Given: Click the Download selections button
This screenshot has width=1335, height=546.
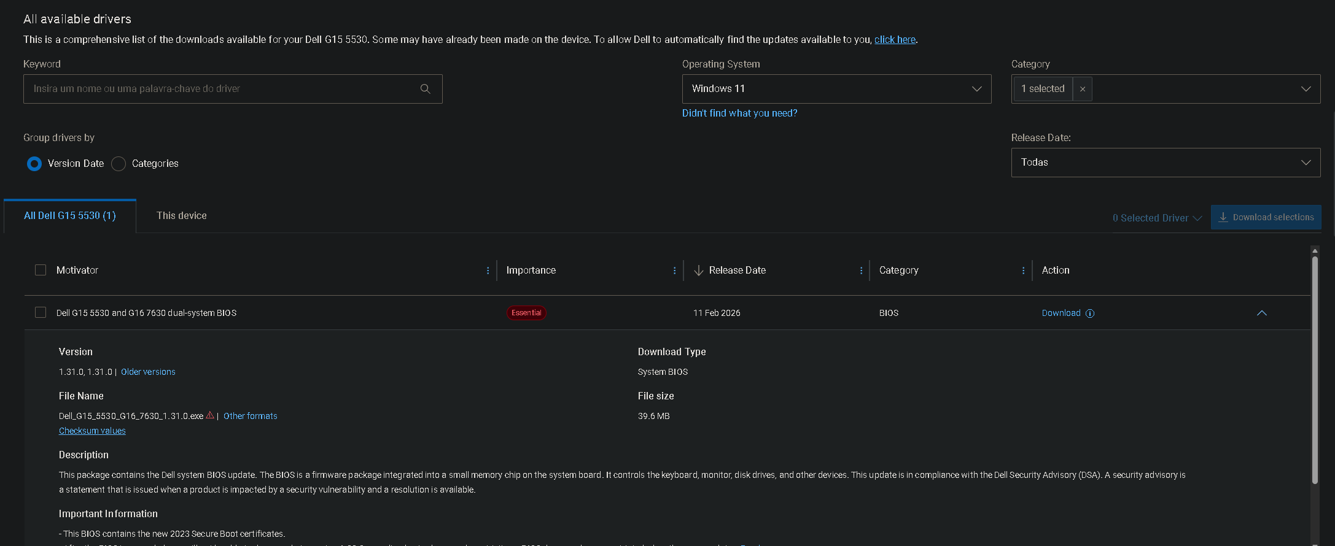Looking at the screenshot, I should click(x=1266, y=217).
